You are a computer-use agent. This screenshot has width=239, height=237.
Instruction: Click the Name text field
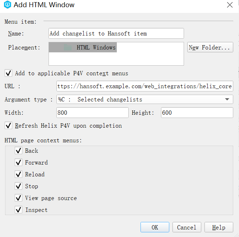116,33
